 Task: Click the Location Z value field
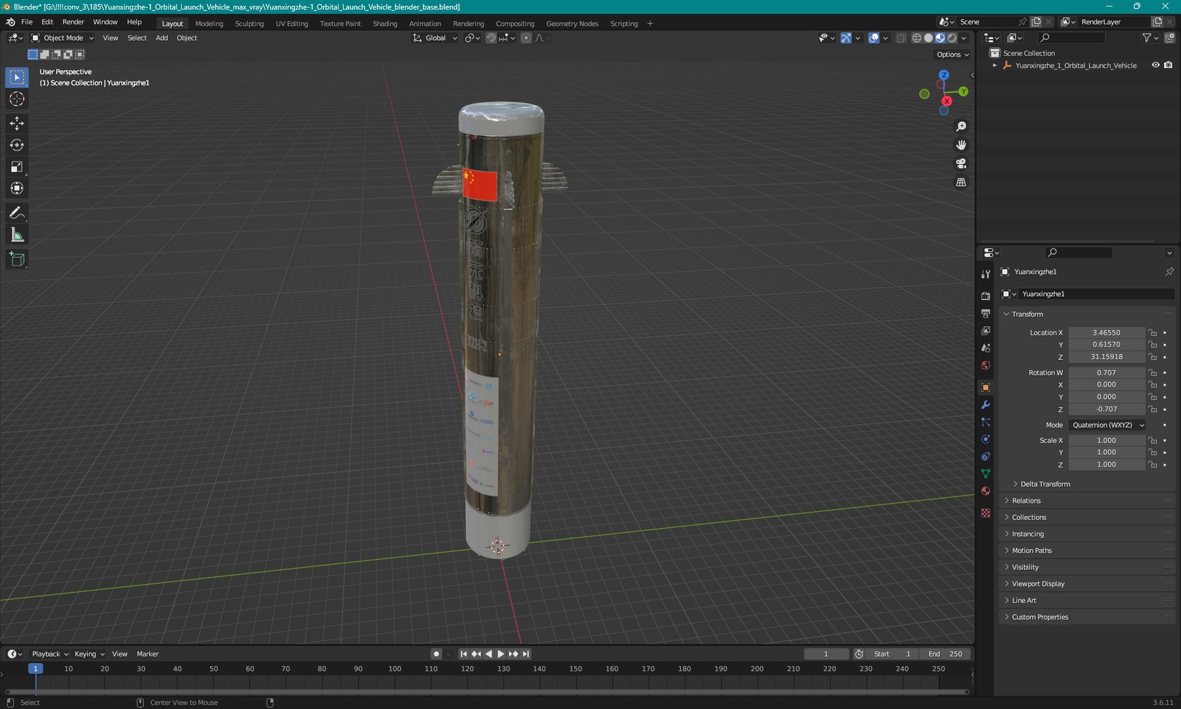point(1107,357)
